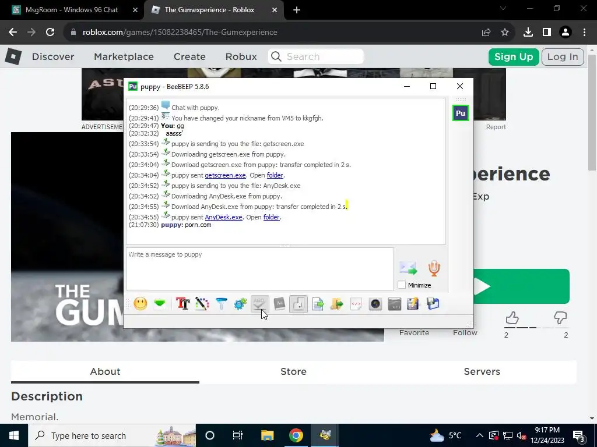This screenshot has height=447, width=597.
Task: Toggle the ABC spell checking icon
Action: [x=259, y=304]
